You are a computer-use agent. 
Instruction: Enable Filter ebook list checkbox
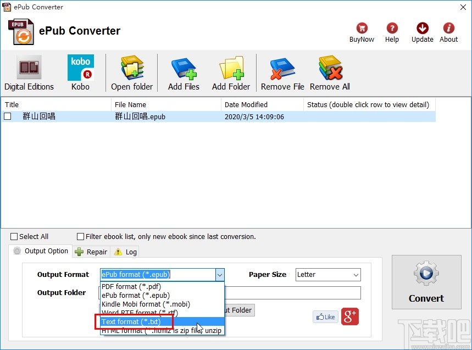[80, 237]
